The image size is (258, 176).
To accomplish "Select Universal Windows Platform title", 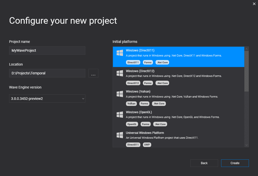I will 145,133.
